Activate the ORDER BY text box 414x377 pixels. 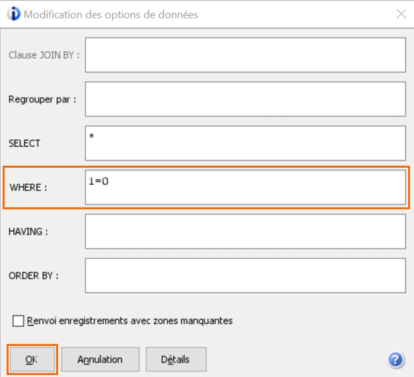(245, 275)
